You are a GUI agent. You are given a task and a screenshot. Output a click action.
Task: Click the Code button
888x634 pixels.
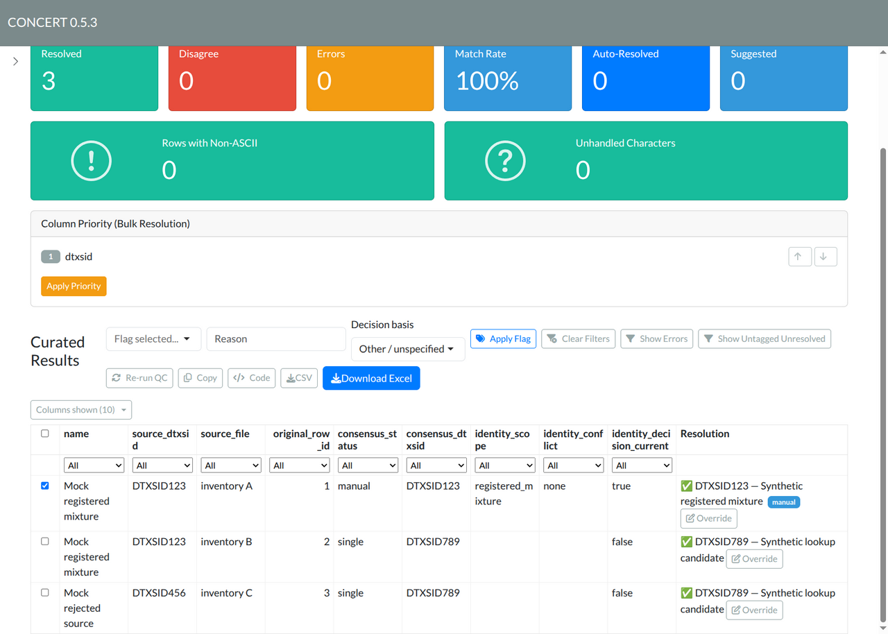click(252, 378)
